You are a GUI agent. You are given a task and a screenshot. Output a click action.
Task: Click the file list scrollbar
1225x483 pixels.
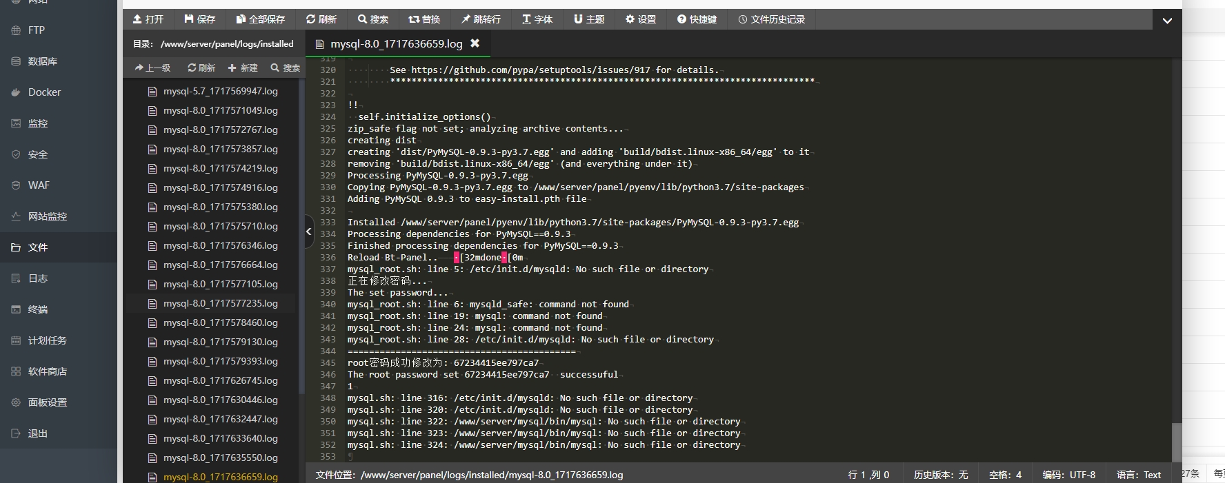point(301,236)
